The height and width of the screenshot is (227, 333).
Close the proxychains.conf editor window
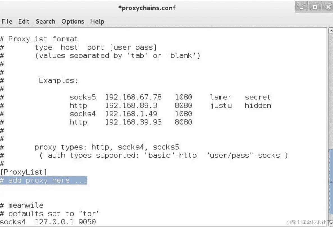(x=328, y=7)
